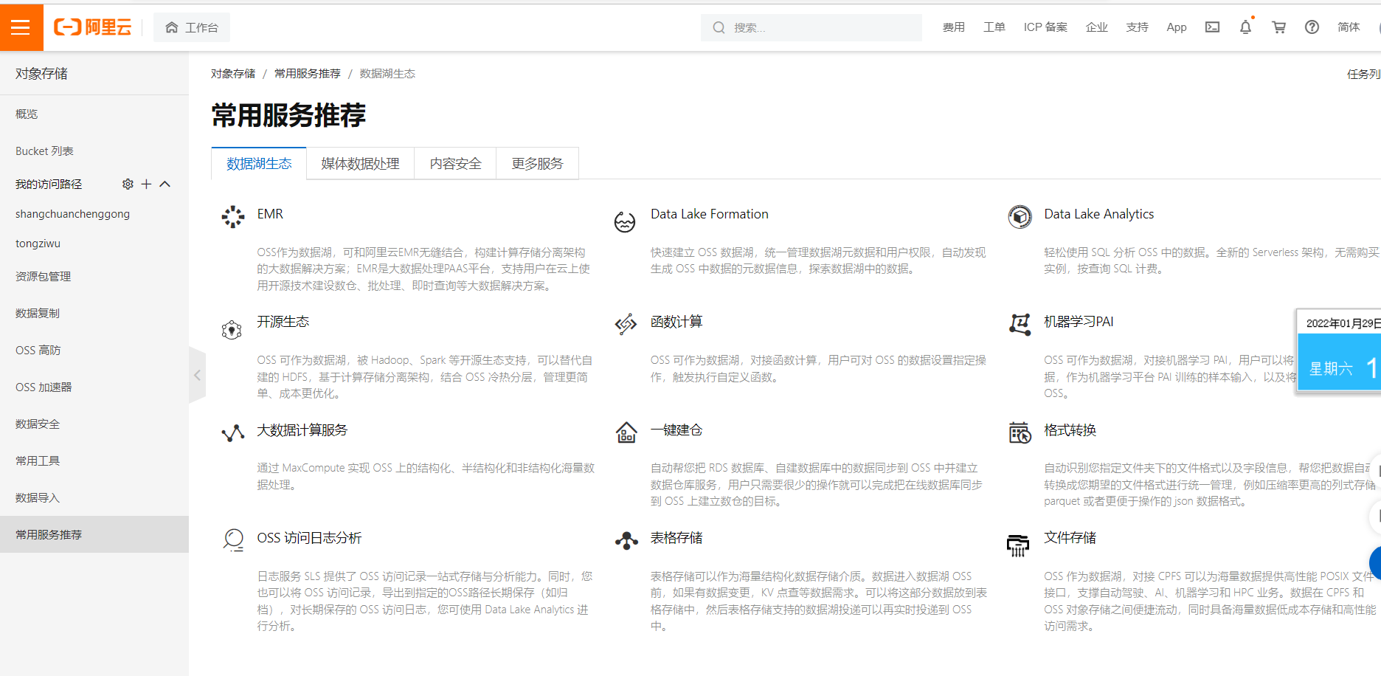Screen dimensions: 1381x676
Task: Open the EMR service title
Action: pyautogui.click(x=270, y=214)
